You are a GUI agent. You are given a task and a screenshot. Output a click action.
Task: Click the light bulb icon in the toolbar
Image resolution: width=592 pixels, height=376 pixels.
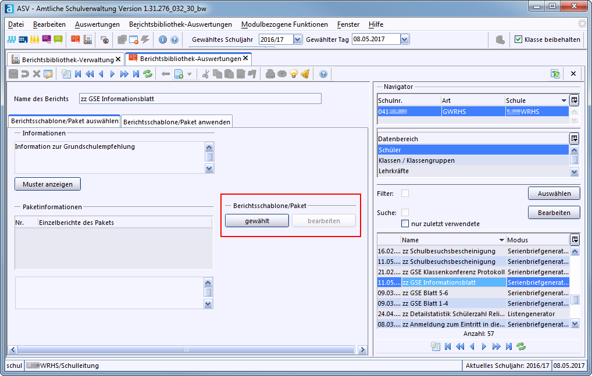(294, 74)
